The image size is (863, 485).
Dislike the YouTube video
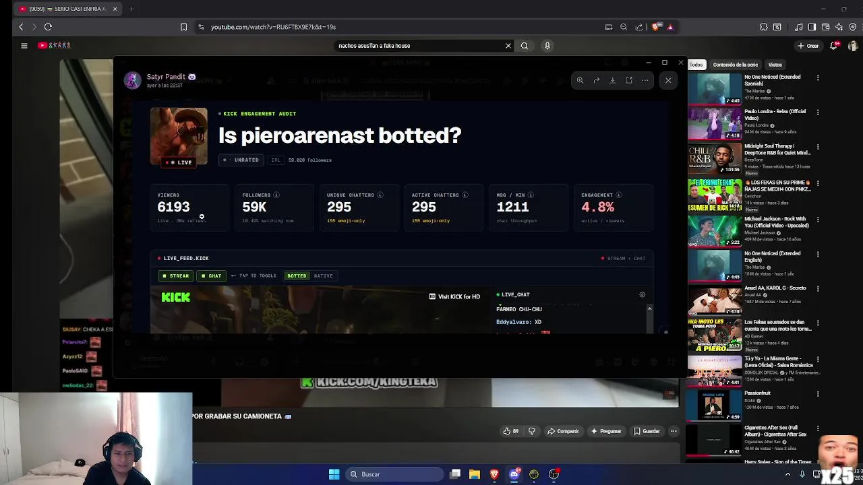[532, 431]
